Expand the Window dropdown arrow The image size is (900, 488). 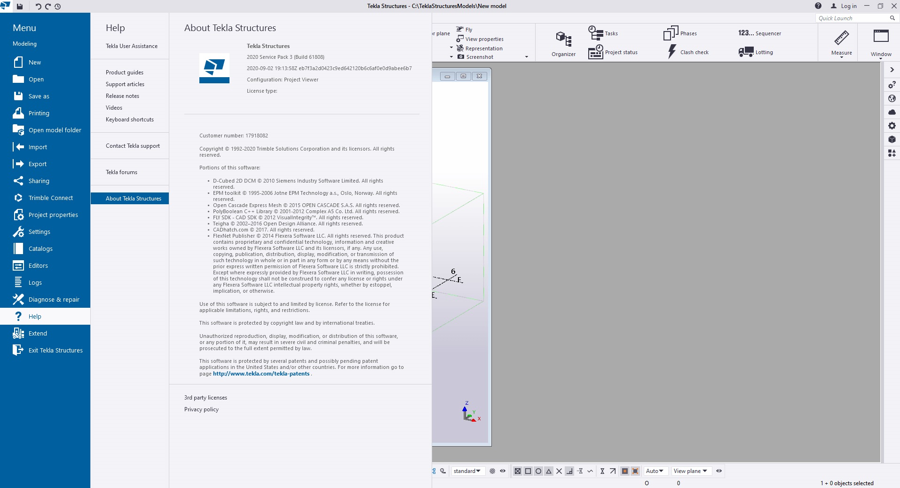(x=881, y=59)
